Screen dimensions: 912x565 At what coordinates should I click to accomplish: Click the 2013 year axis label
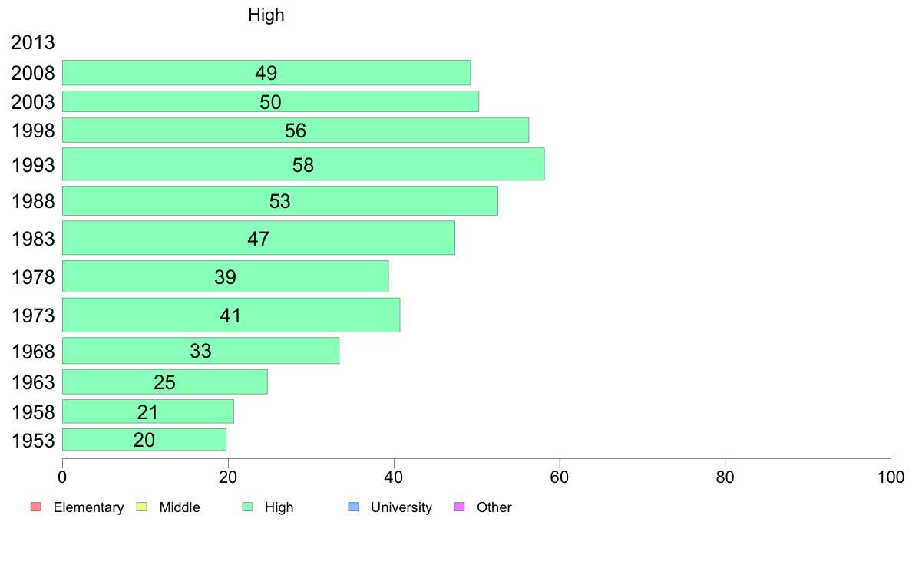32,42
